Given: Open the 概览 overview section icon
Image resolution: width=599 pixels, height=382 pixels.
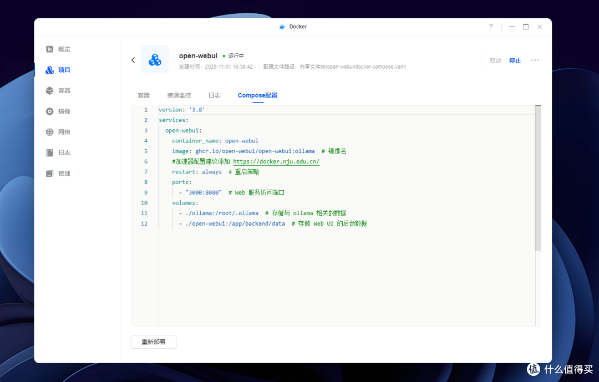Looking at the screenshot, I should pos(50,49).
